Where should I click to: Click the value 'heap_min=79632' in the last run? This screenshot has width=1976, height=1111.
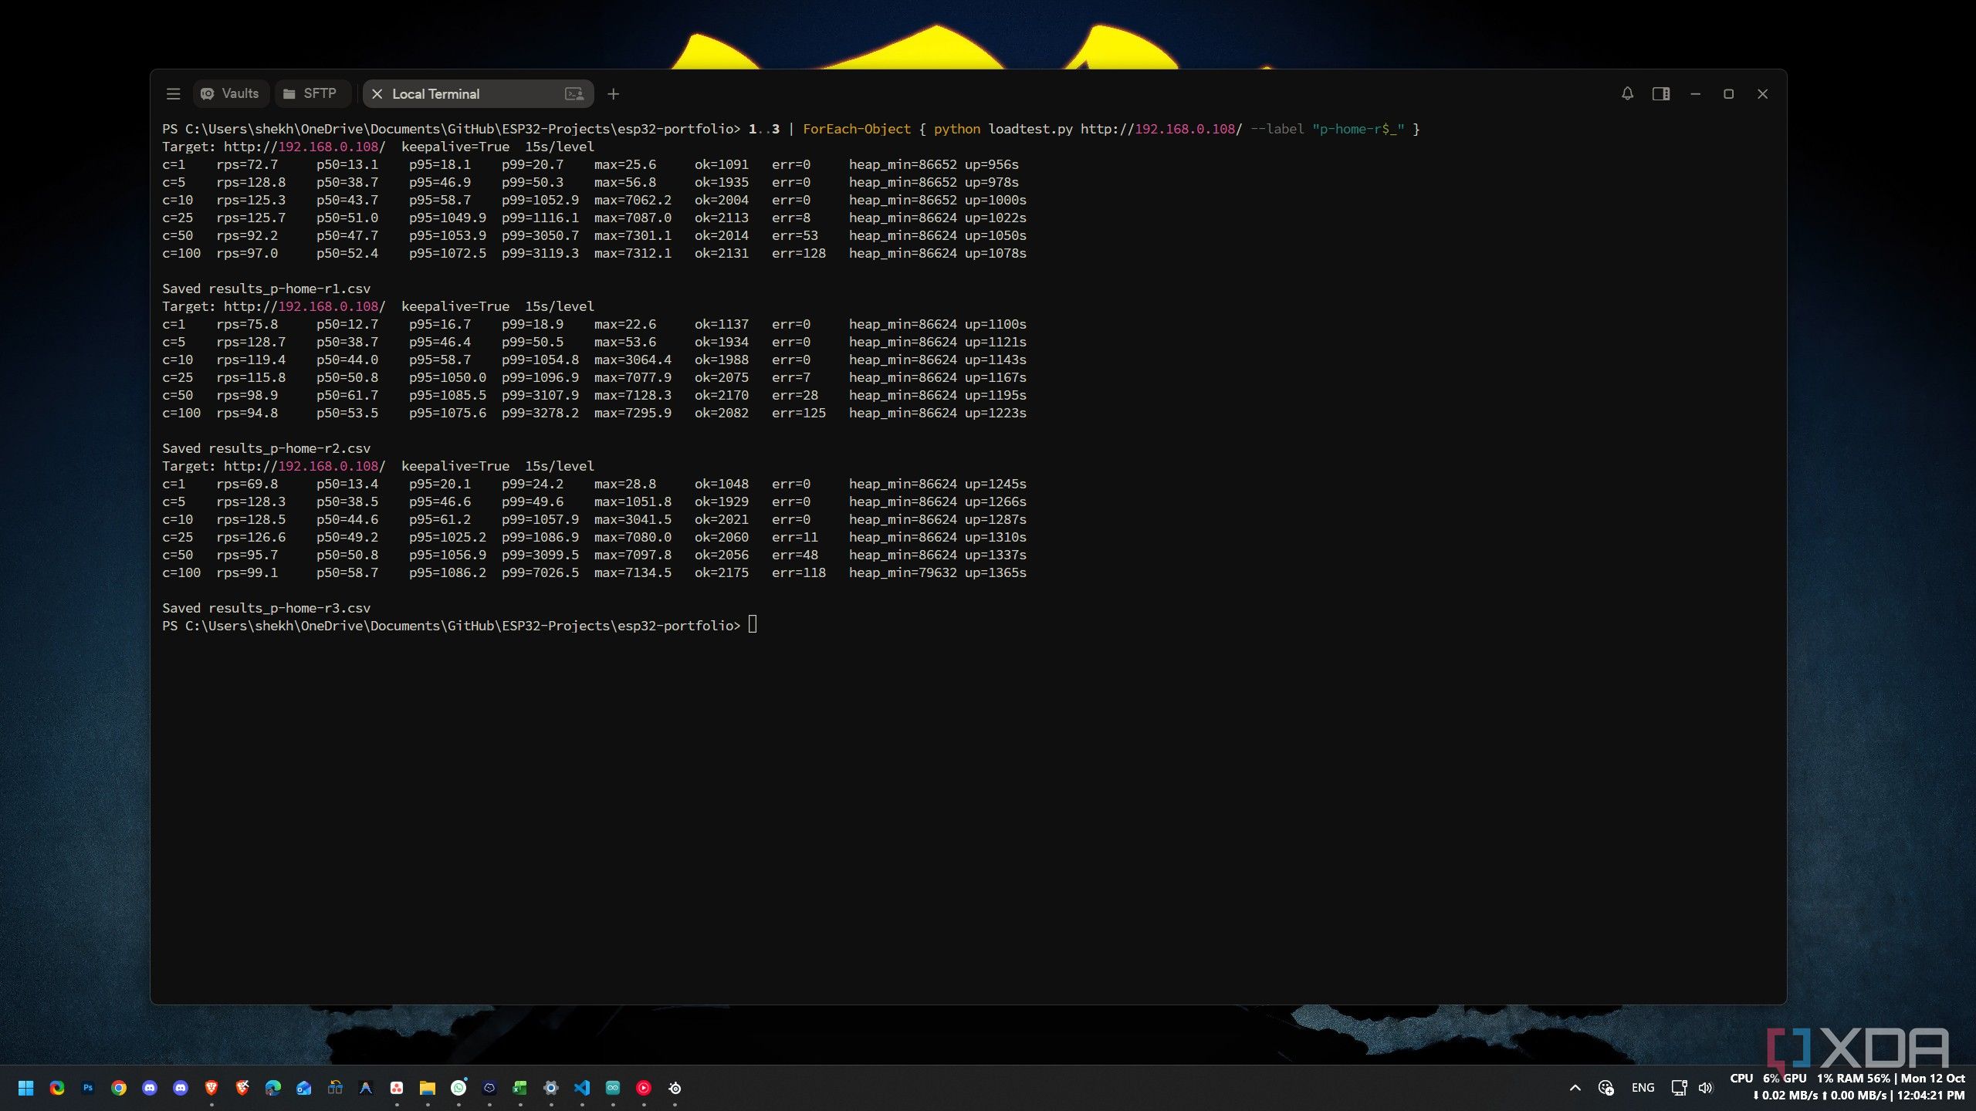pos(902,572)
